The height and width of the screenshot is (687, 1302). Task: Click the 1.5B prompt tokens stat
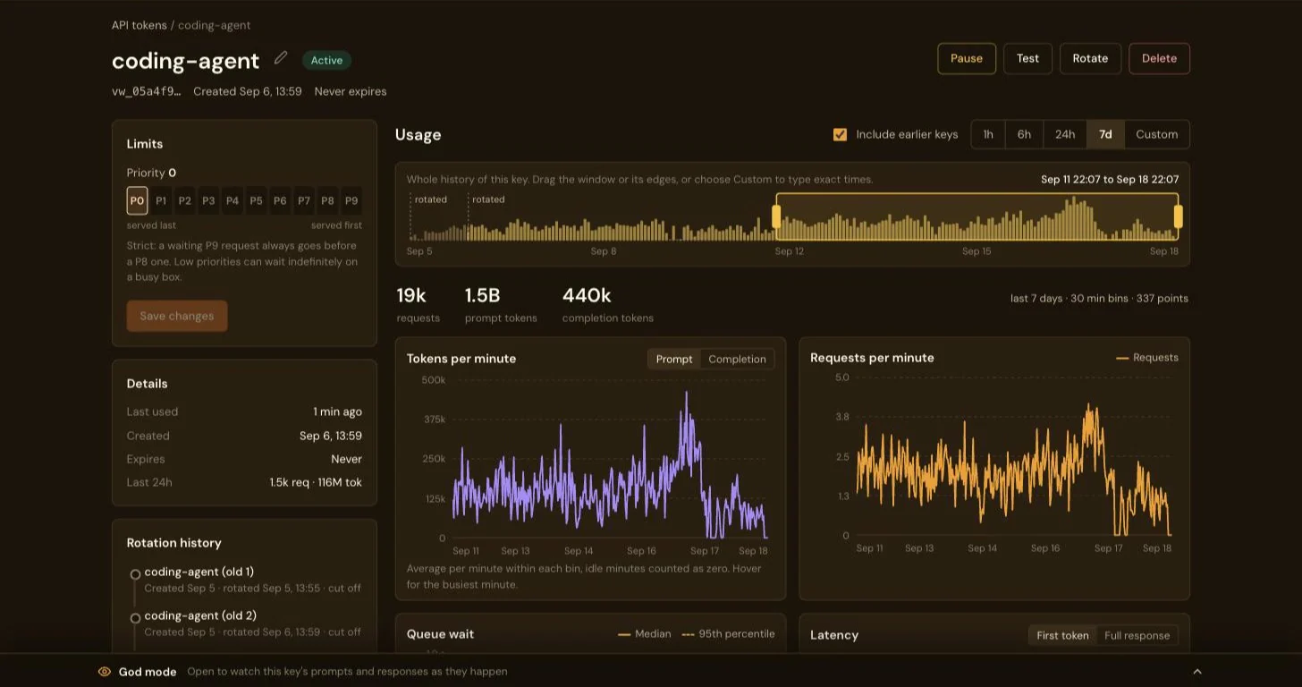click(501, 304)
